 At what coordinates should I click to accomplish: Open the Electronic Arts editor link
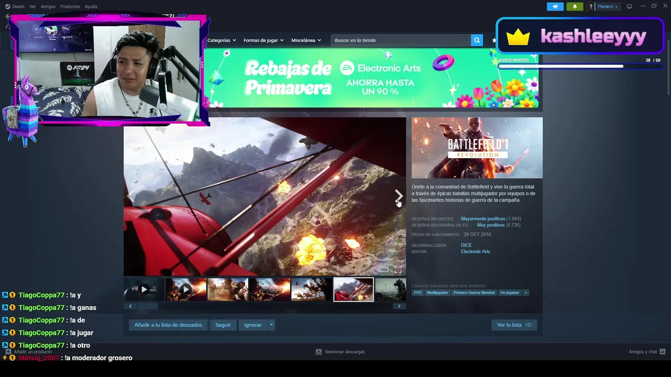coord(475,251)
